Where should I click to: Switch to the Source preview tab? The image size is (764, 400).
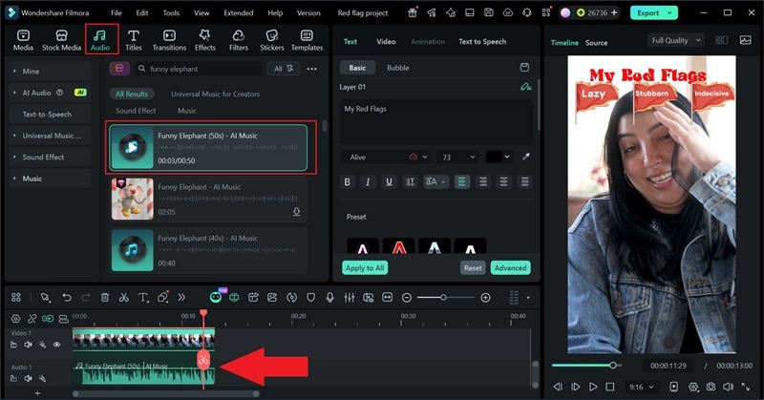coord(596,43)
